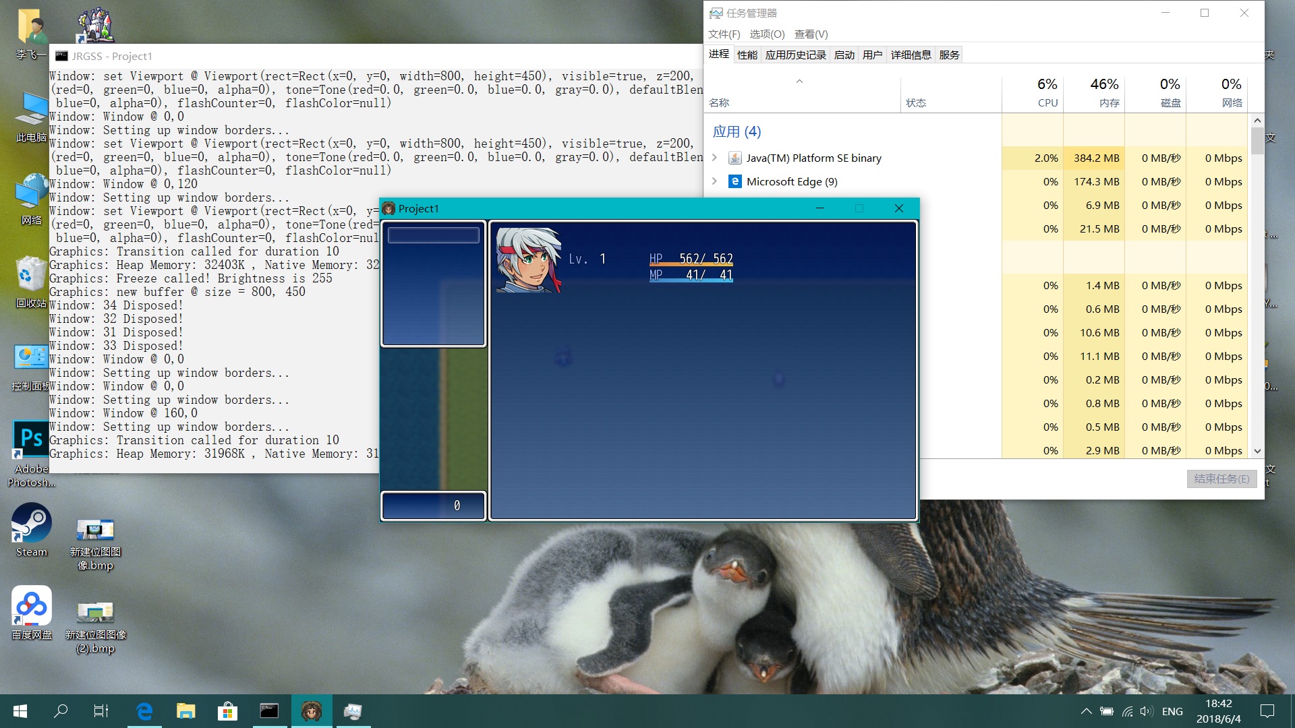Open Task View on taskbar
The width and height of the screenshot is (1295, 728).
pyautogui.click(x=101, y=711)
